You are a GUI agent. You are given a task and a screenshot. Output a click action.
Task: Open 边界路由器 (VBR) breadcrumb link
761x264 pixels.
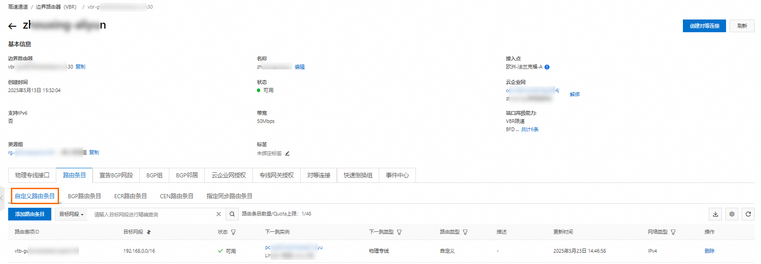(x=56, y=7)
